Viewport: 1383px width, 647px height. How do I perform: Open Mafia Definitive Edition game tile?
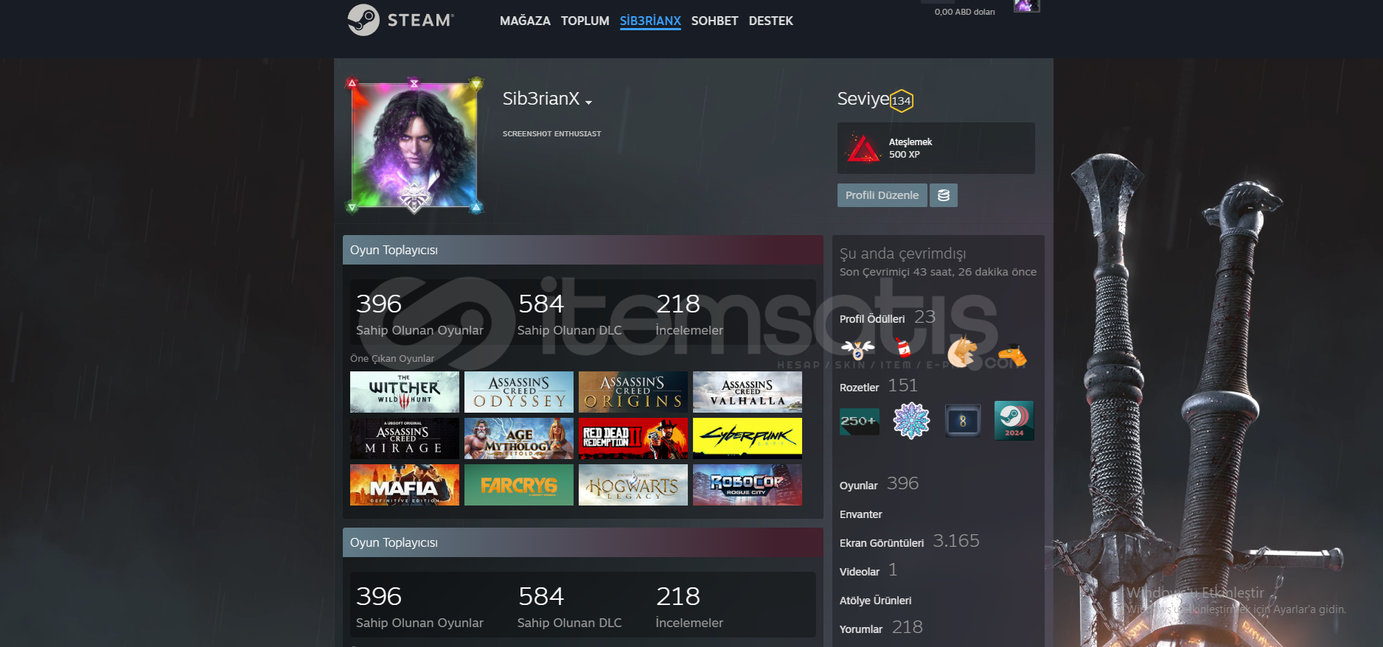click(404, 485)
